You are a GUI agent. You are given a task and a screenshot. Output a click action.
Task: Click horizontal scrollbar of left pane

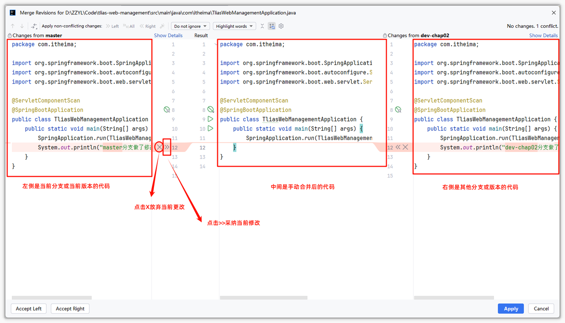[52, 298]
